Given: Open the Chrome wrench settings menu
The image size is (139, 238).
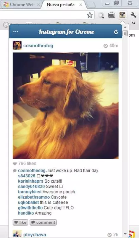Looking at the screenshot, I should pyautogui.click(x=133, y=15).
